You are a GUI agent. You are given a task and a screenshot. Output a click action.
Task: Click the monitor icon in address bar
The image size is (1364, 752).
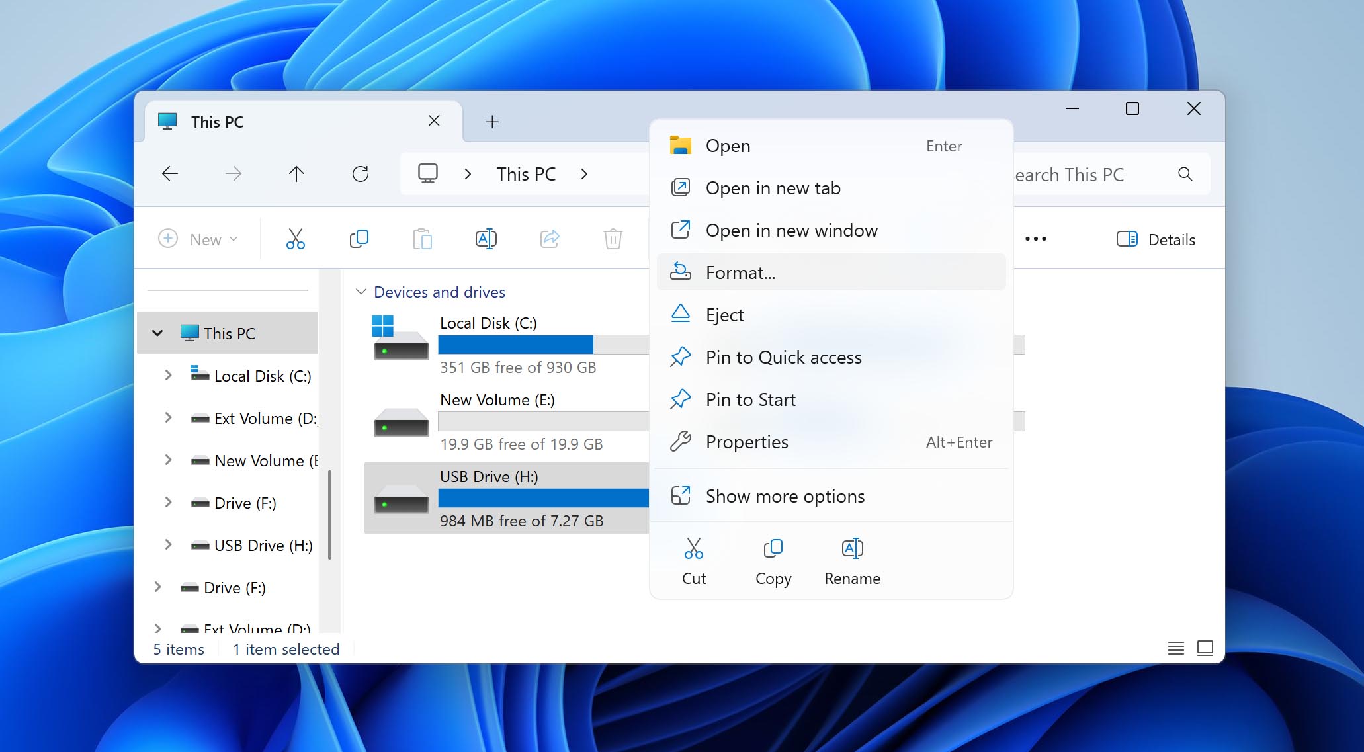tap(427, 174)
